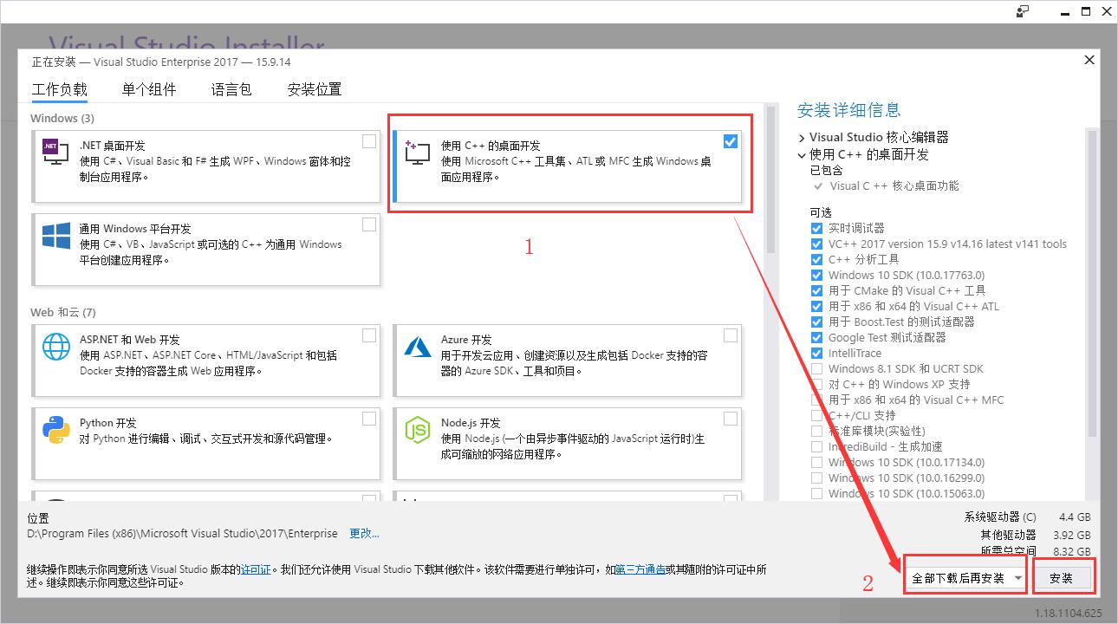Screen dimensions: 1118x624
Task: Click the ASP.NET globe icon
Action: click(55, 347)
